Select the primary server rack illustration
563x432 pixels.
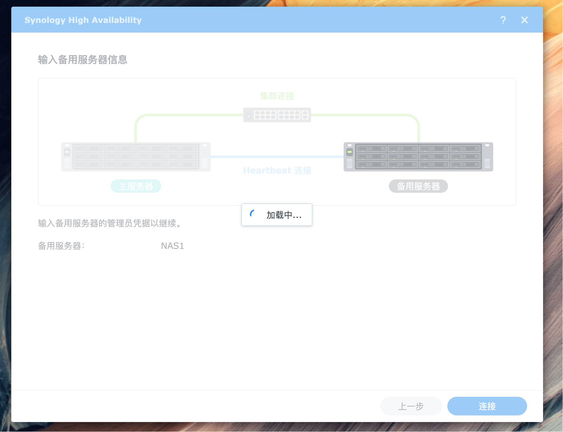[x=136, y=157]
